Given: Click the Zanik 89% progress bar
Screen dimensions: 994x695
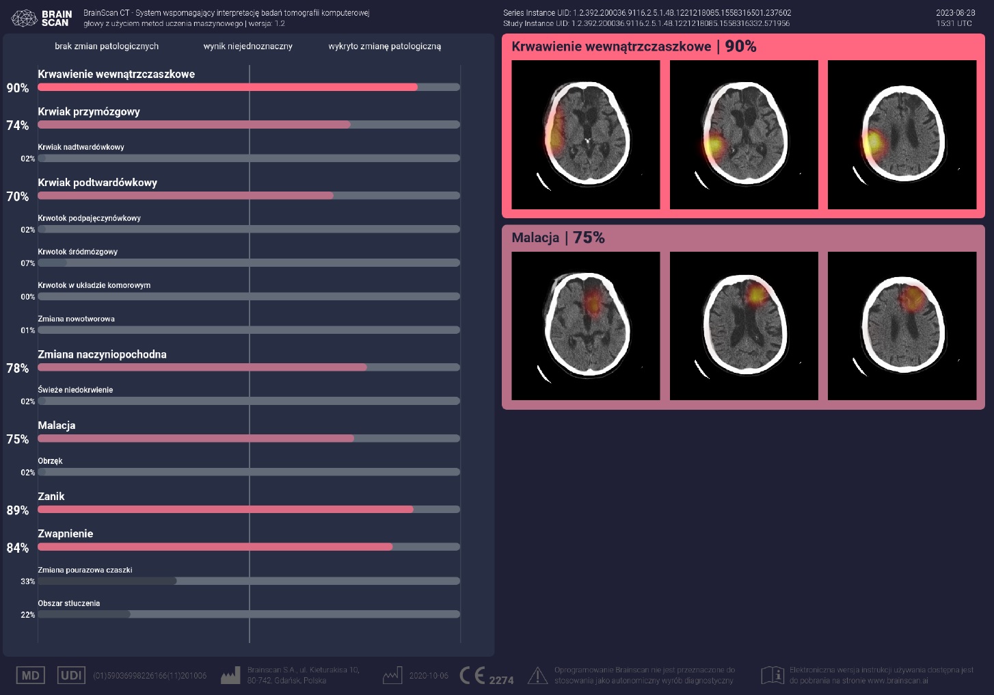Looking at the screenshot, I should [249, 510].
